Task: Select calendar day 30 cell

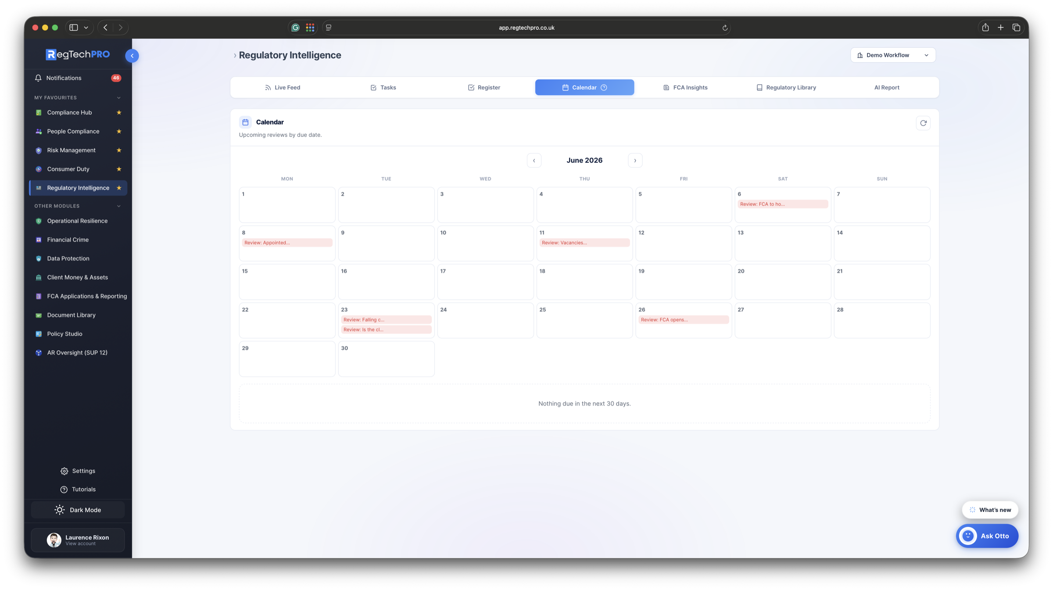Action: pos(386,359)
